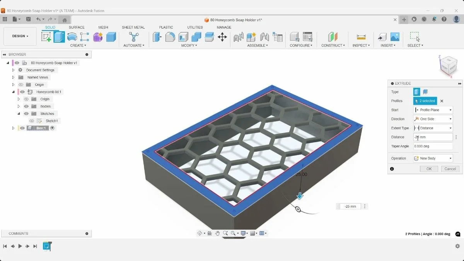Switch to the PLASTIC tab
Image resolution: width=464 pixels, height=261 pixels.
point(166,27)
